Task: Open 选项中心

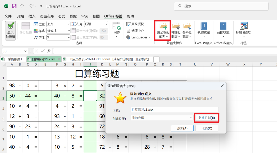Action: click(134, 30)
